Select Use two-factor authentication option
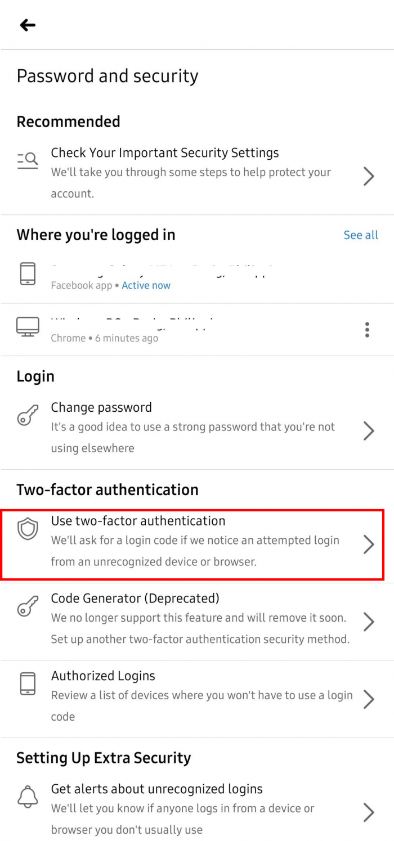The width and height of the screenshot is (394, 841). coord(138,521)
